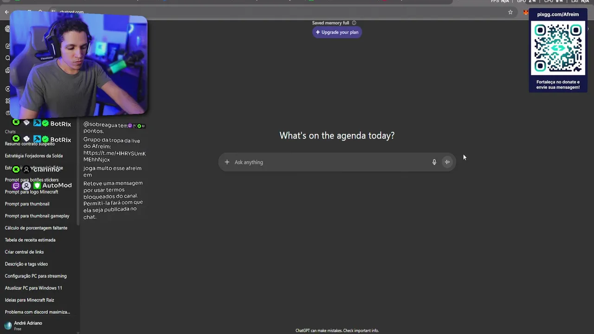Click the pixgg donation QR code
This screenshot has height=334, width=594.
pyautogui.click(x=558, y=47)
